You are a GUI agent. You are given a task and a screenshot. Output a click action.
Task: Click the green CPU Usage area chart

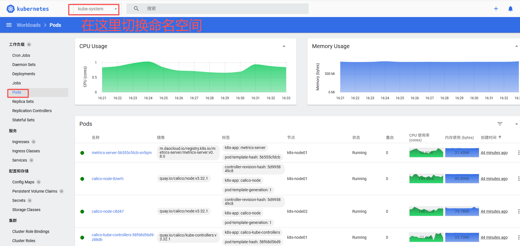[x=194, y=77]
